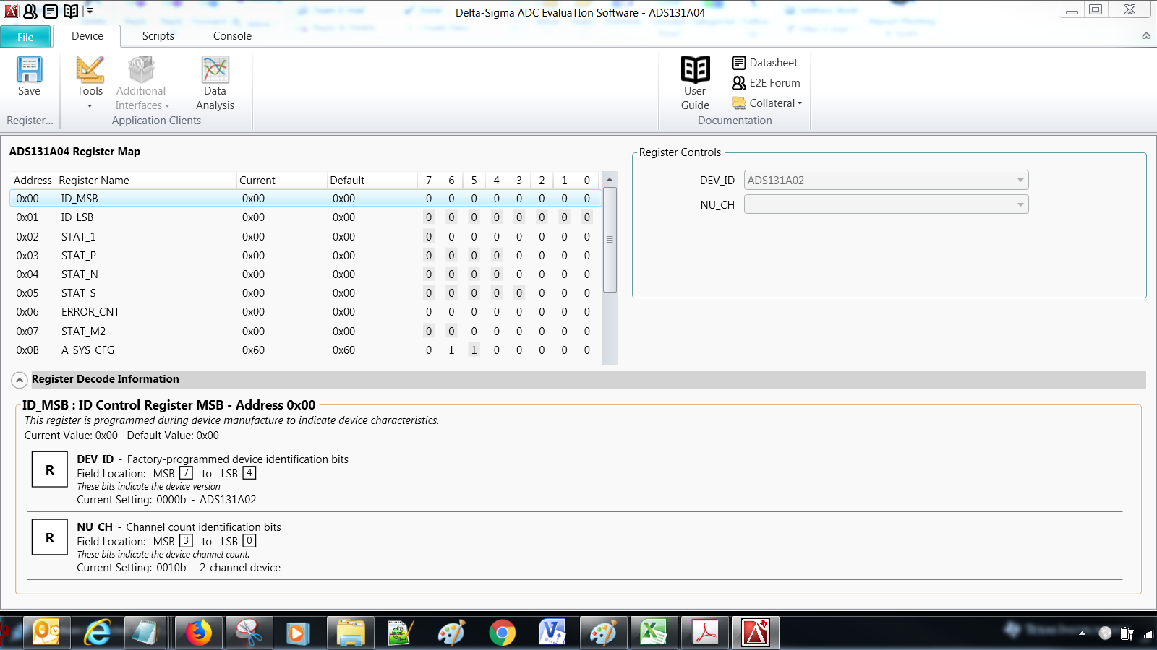This screenshot has width=1157, height=650.
Task: Open the Tools ruler icon
Action: 90,69
